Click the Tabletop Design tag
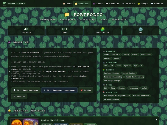The height and width of the screenshot is (125, 167). (x=112, y=81)
